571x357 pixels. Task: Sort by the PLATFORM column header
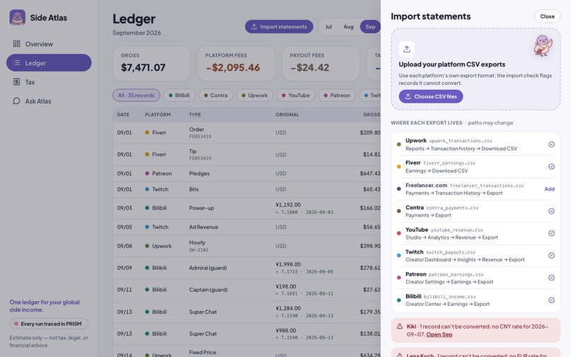click(x=158, y=114)
